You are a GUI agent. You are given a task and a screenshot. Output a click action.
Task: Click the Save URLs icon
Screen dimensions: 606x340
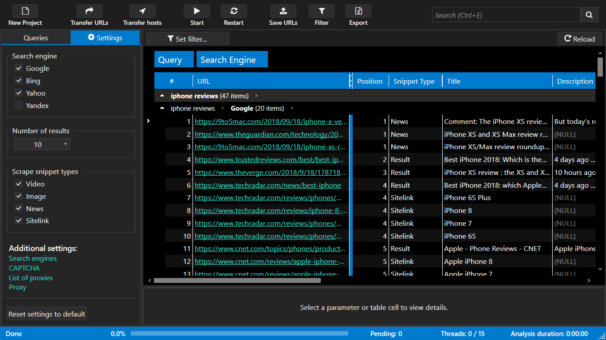point(283,11)
